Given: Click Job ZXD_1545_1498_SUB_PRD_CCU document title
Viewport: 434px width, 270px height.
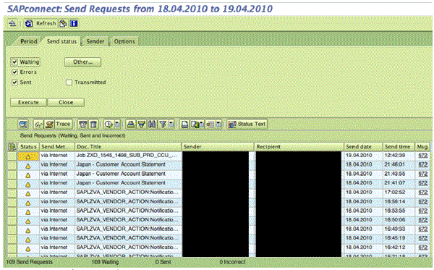Looking at the screenshot, I should click(x=127, y=156).
